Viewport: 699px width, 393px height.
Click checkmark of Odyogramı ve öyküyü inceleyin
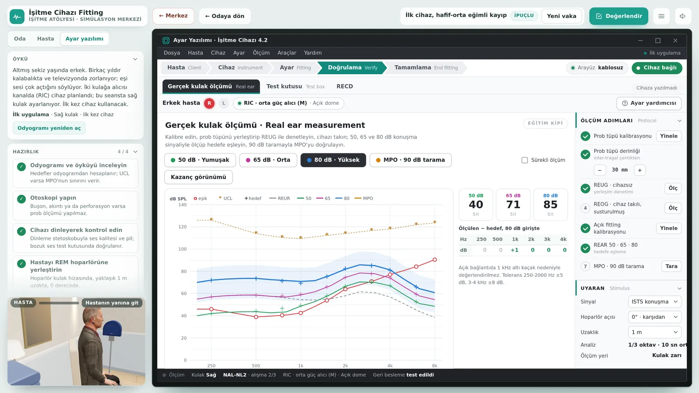click(21, 167)
